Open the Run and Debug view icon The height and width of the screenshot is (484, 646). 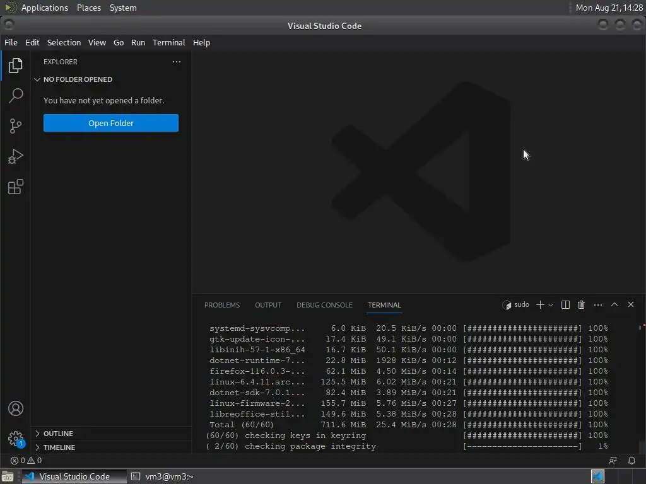pos(15,156)
